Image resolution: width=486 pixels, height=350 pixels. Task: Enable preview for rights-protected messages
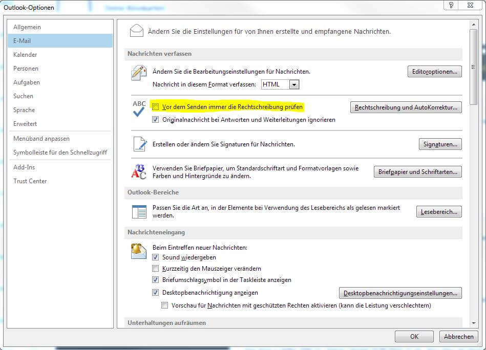click(165, 305)
